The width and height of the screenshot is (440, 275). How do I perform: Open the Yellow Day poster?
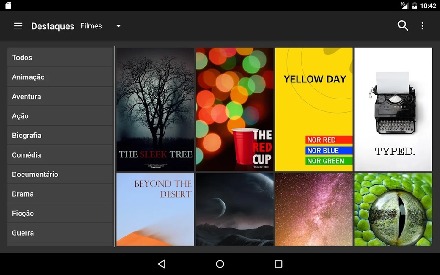click(313, 110)
